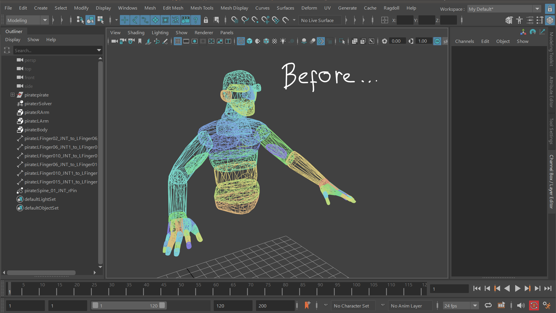Open the Mesh Tools menu

[x=202, y=8]
